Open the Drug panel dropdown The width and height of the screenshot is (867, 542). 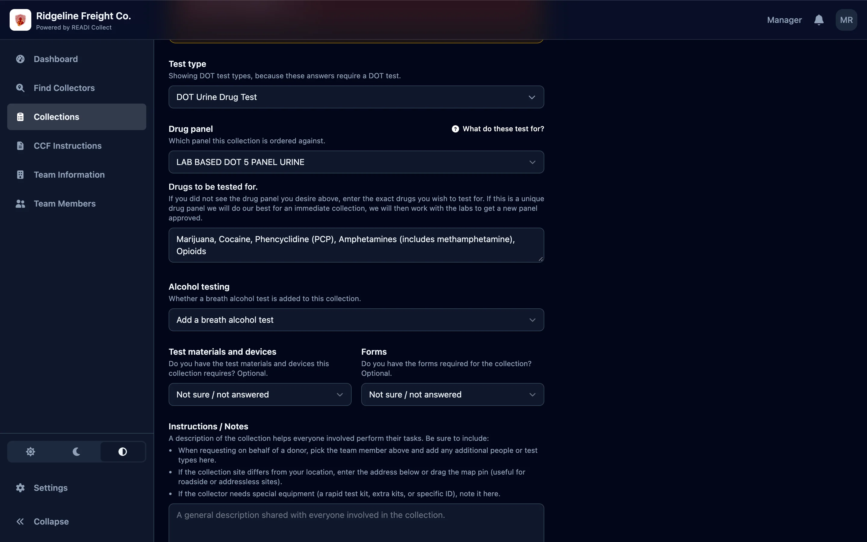point(356,162)
